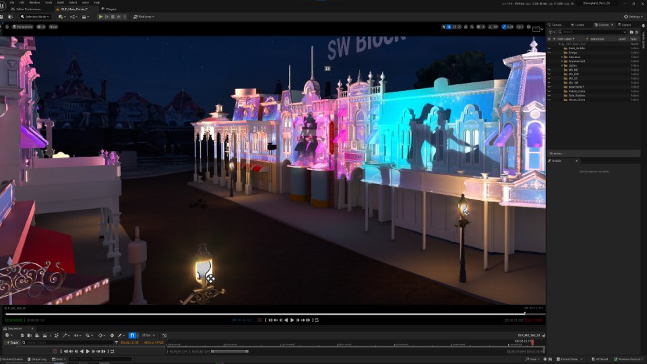The height and width of the screenshot is (364, 647).
Task: Click the green Play in Editor button
Action: (100, 17)
